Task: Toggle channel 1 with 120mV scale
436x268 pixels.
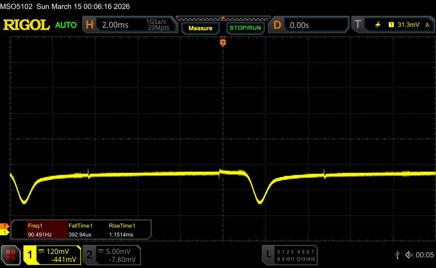Action: [x=52, y=255]
